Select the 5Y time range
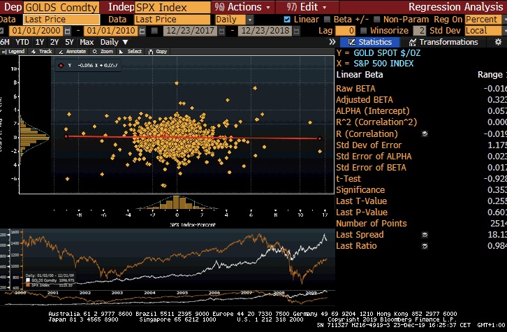The image size is (507, 332). point(69,42)
